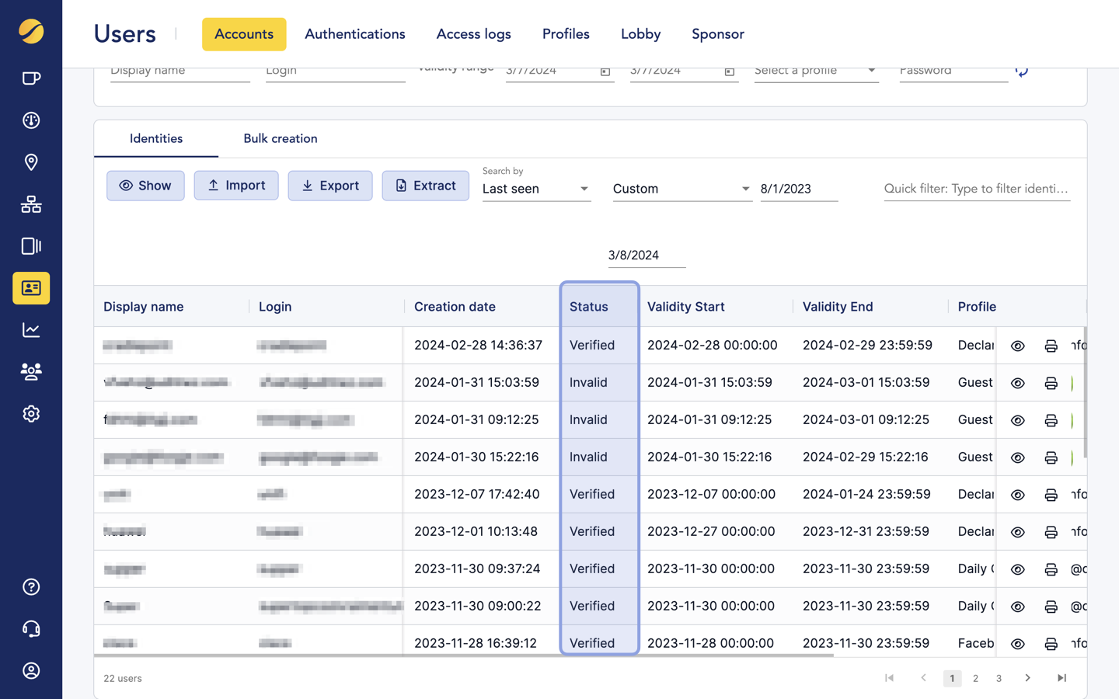The height and width of the screenshot is (699, 1119).
Task: Open the location pin sidebar icon
Action: pos(31,162)
